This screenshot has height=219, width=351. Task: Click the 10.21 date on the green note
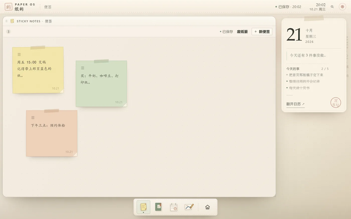(119, 102)
